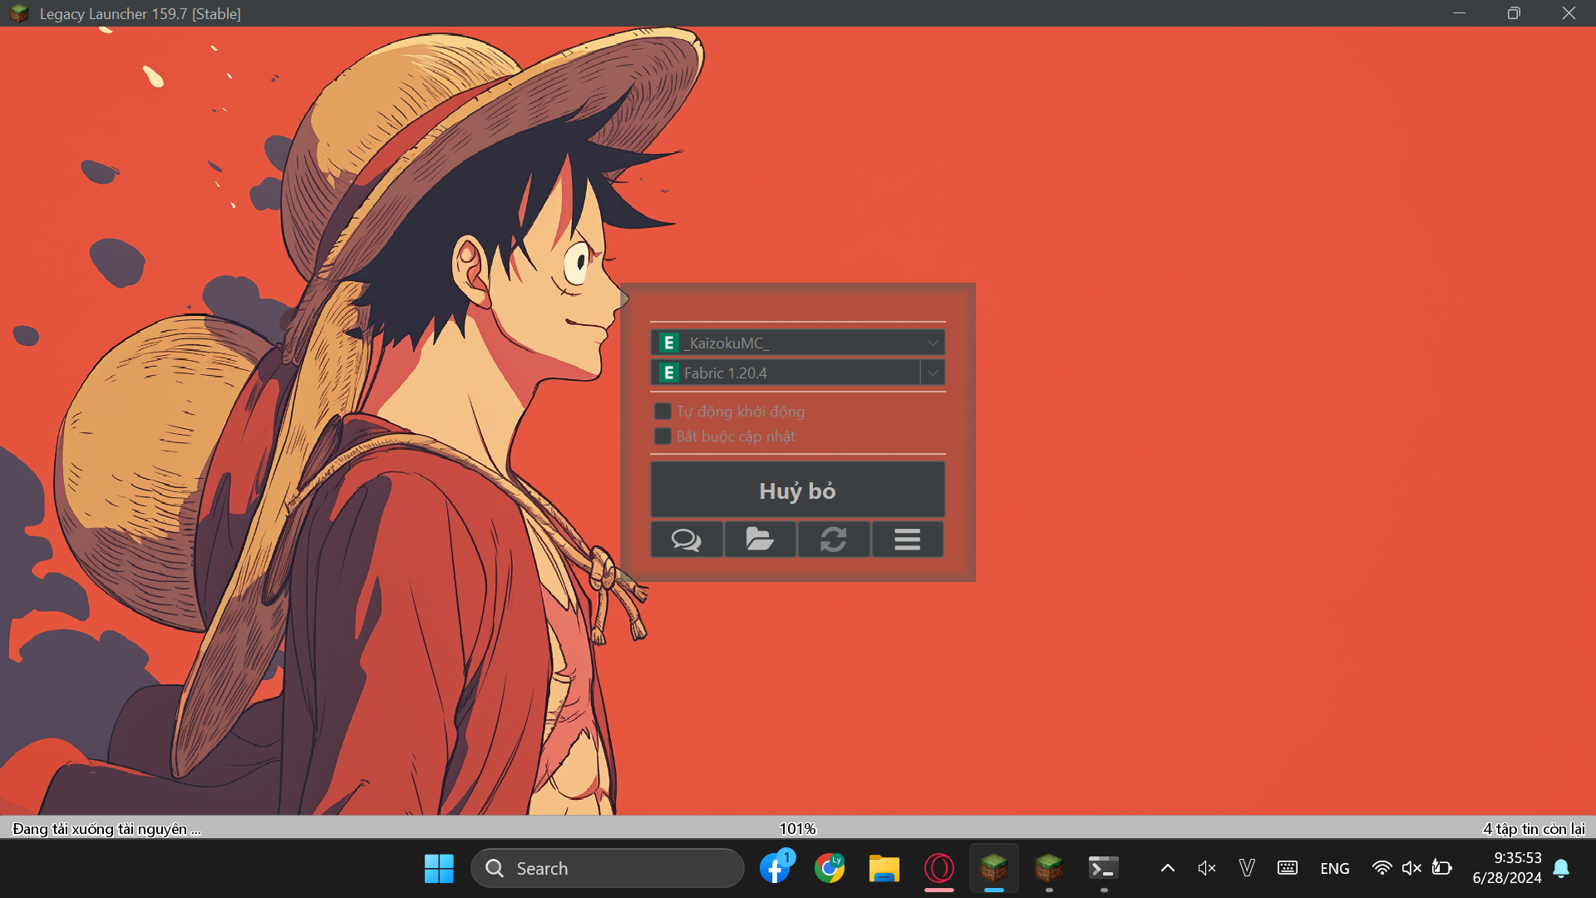Enable Tự động khởi động checkbox
The image size is (1596, 898).
pos(663,411)
